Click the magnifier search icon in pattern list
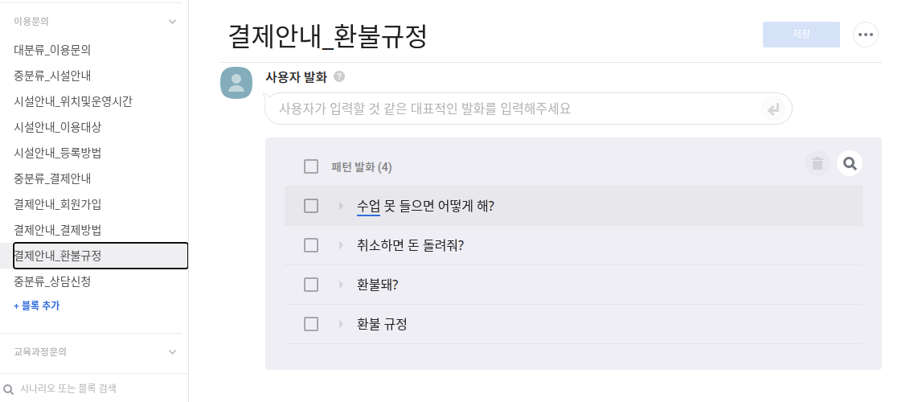Screen dimensions: 910x402 [849, 164]
